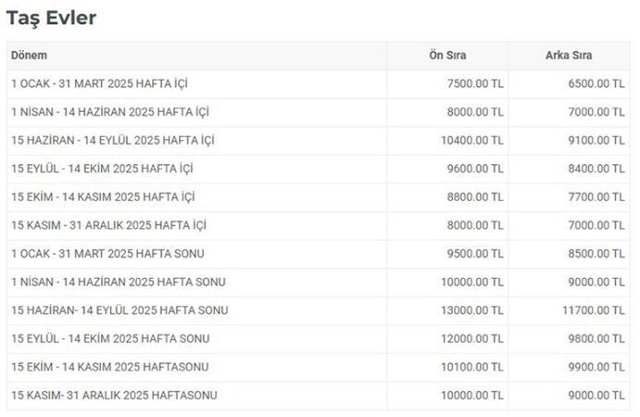Click the 9100.00 TL price cell
This screenshot has height=417, width=640.
point(596,141)
